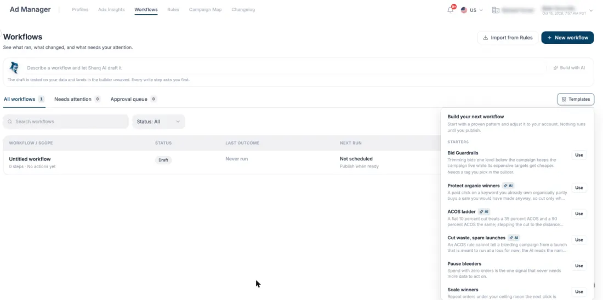The height and width of the screenshot is (300, 603).
Task: Use the Bid Guardrails template
Action: tap(579, 155)
